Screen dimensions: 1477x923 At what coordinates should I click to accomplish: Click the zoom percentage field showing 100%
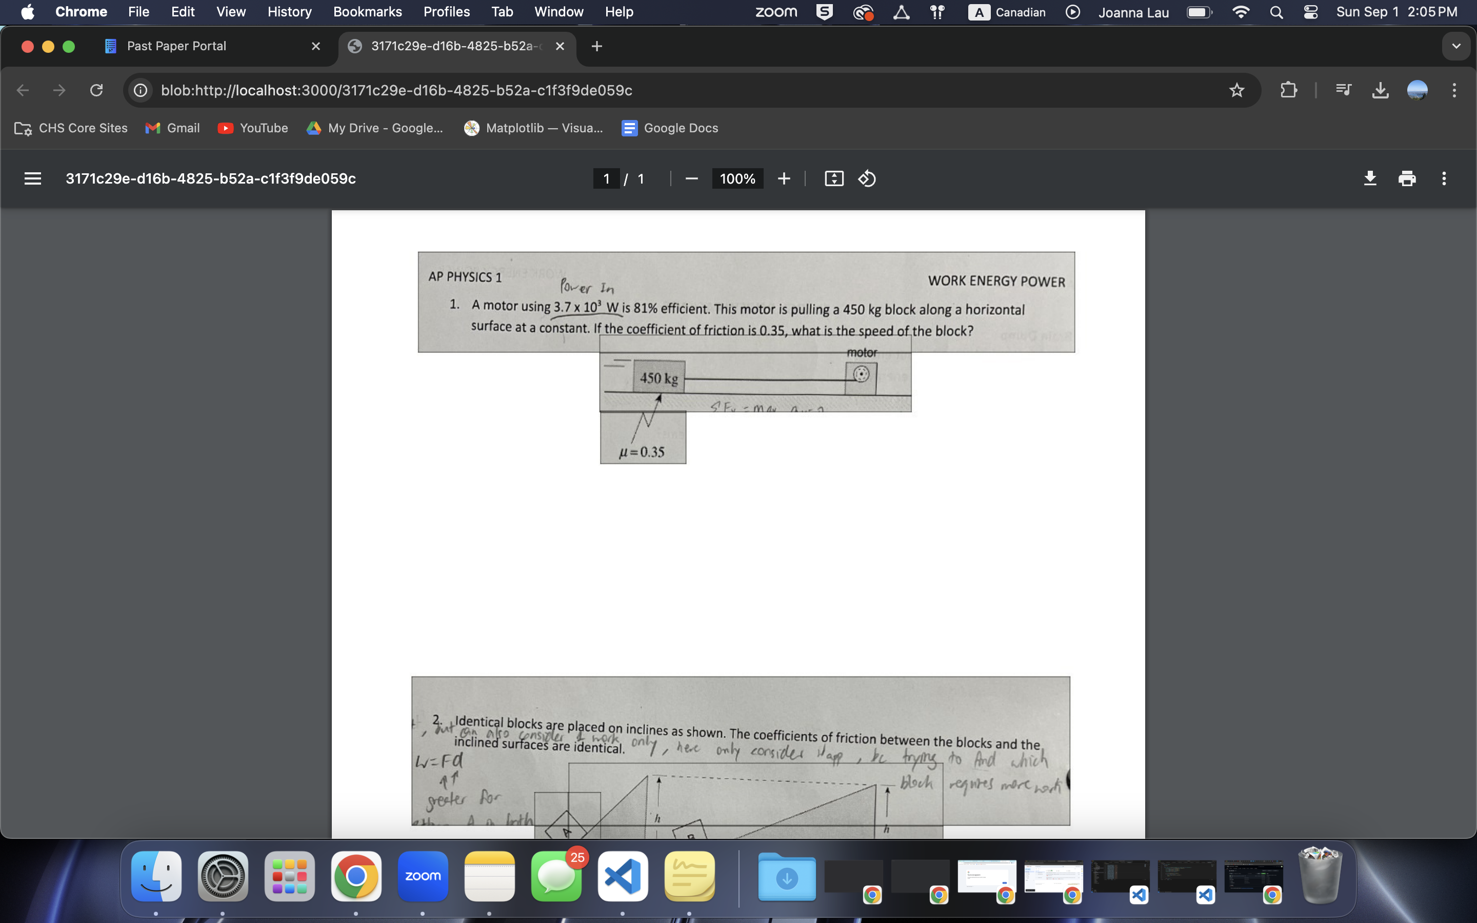pyautogui.click(x=737, y=178)
